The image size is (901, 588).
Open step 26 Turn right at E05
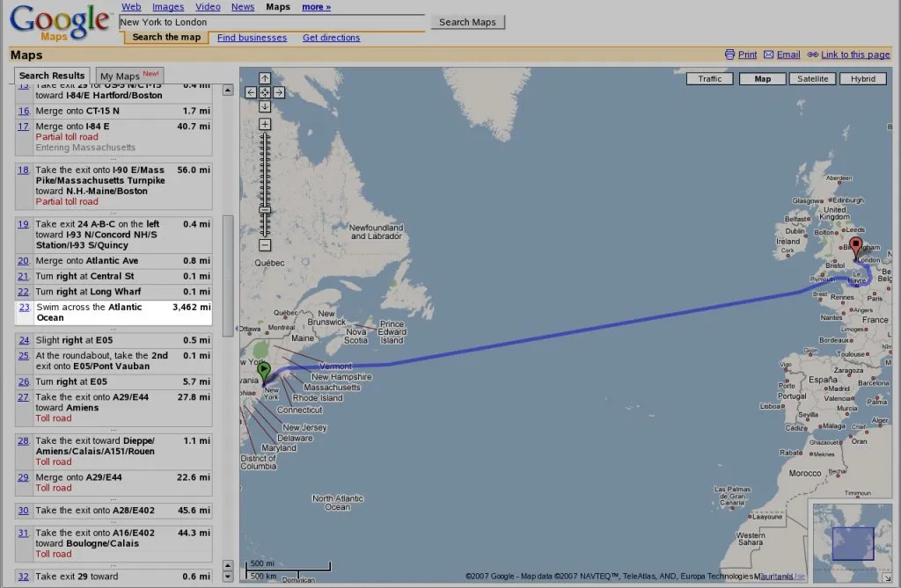click(x=114, y=381)
